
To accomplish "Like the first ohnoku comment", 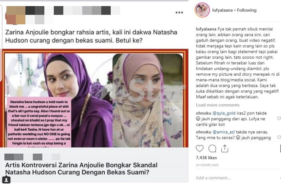I will [x=279, y=119].
